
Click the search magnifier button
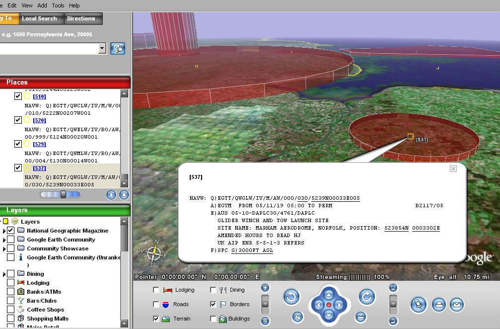click(x=118, y=48)
